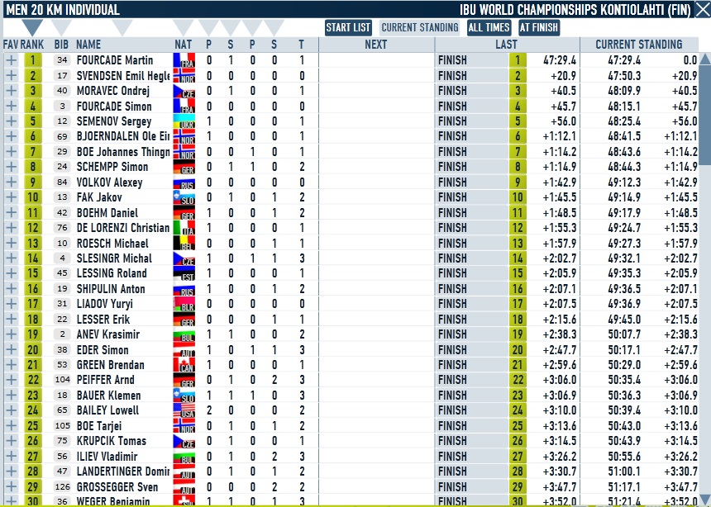711x507 pixels.
Task: Mark VOLKOV Alexey as favorite
Action: pos(12,182)
